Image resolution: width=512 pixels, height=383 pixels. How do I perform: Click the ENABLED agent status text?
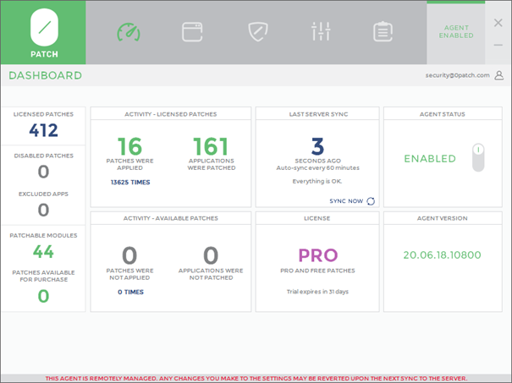pyautogui.click(x=430, y=159)
